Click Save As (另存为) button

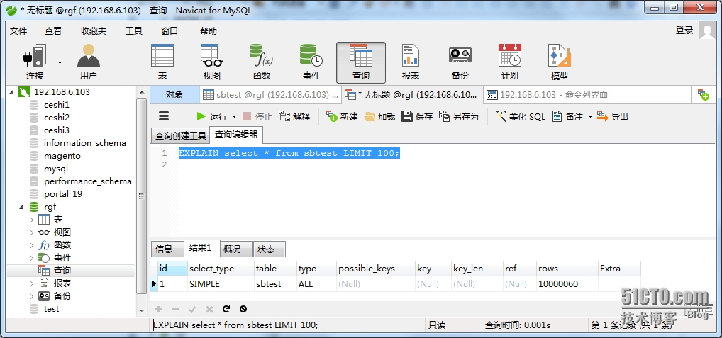pos(459,117)
